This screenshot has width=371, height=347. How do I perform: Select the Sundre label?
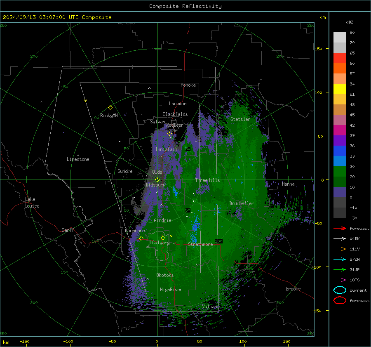tap(125, 171)
